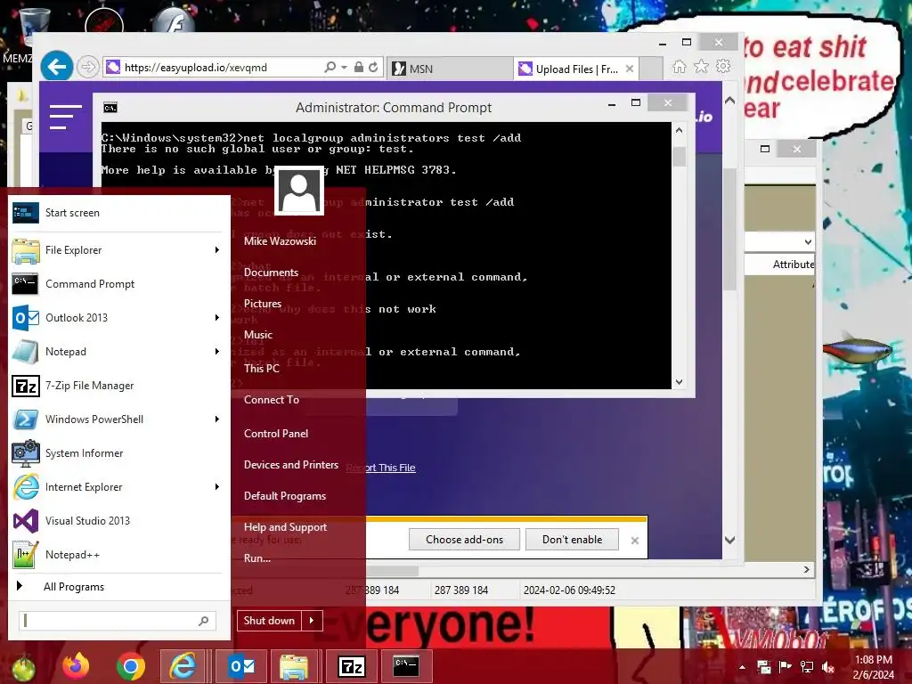Close the Upload Files tab
This screenshot has height=684, width=912.
630,69
